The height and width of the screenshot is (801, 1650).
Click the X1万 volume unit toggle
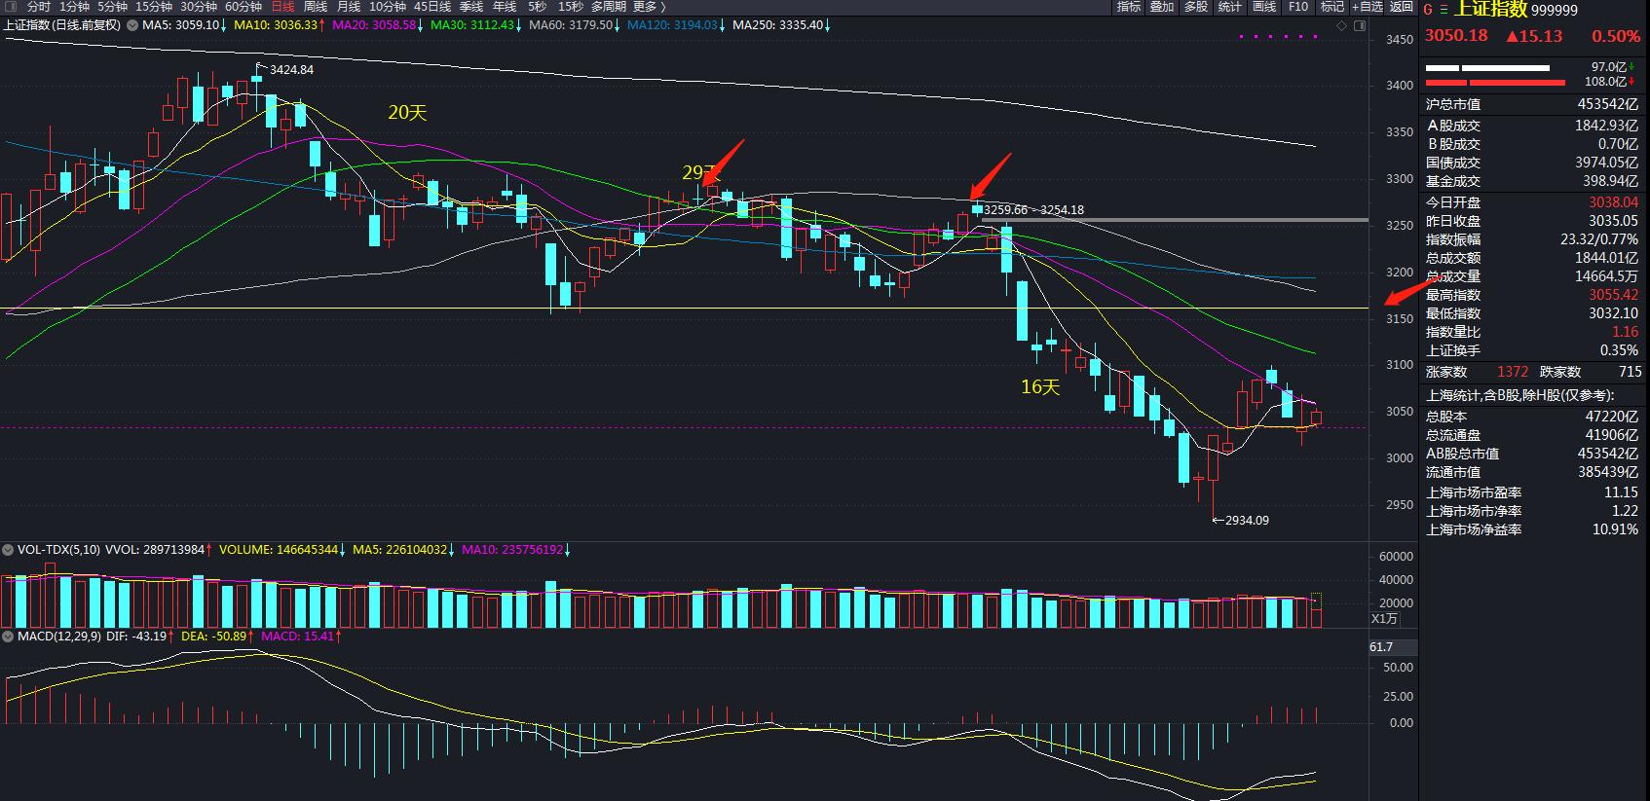(1384, 619)
